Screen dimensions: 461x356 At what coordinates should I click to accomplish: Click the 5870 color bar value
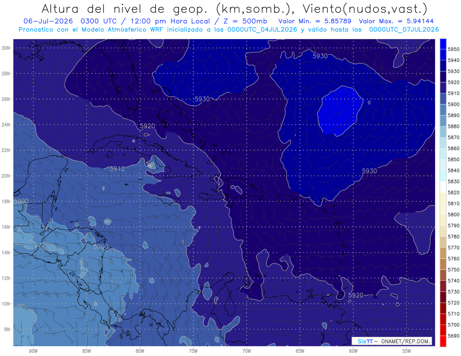click(454, 137)
